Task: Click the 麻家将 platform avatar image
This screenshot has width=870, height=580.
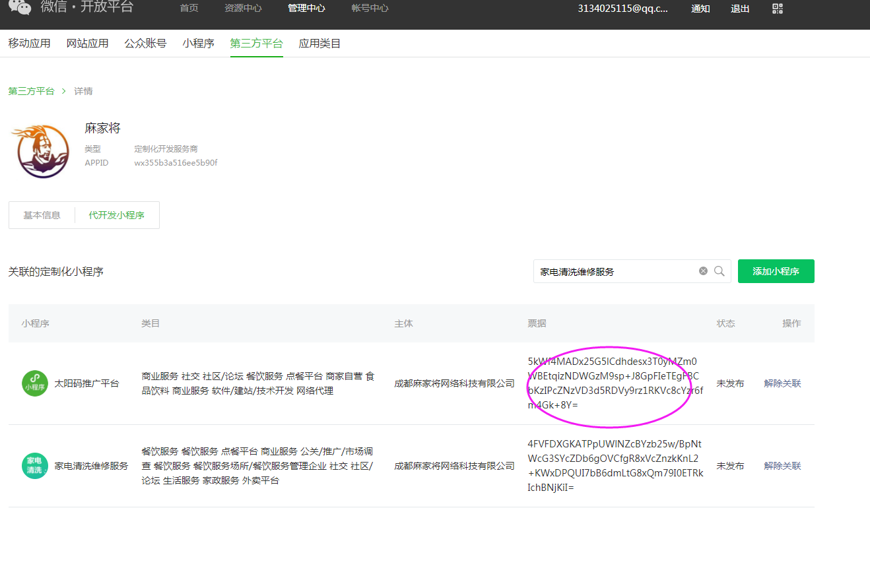Action: (40, 151)
